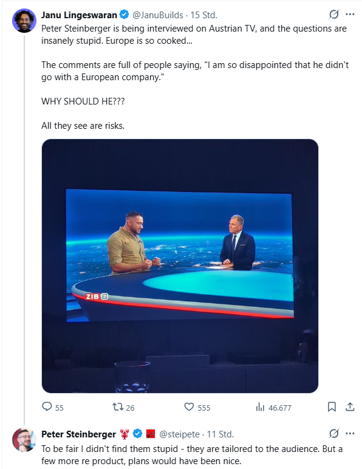362x469 pixels.
Task: Open three-dot menu on Peter's reply
Action: pos(350,433)
